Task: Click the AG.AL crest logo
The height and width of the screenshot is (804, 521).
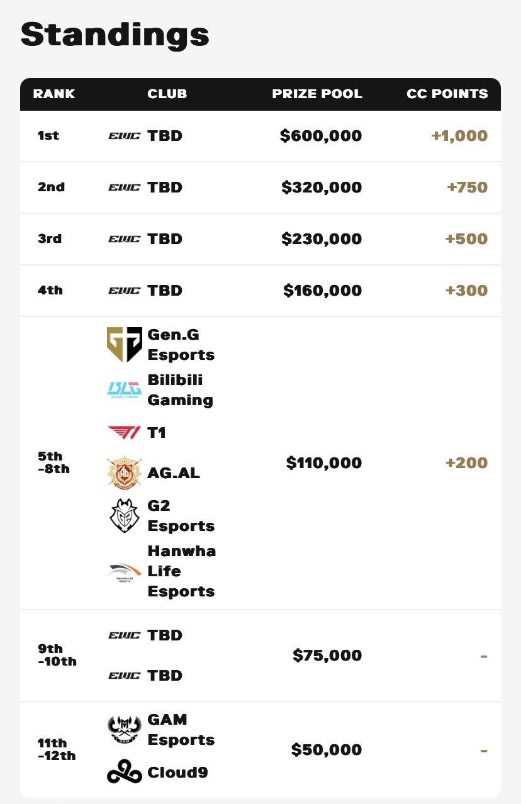Action: click(124, 473)
